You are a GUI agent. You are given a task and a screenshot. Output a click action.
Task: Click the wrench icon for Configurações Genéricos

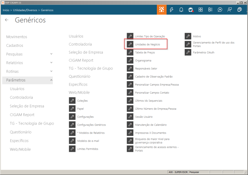tap(72, 125)
